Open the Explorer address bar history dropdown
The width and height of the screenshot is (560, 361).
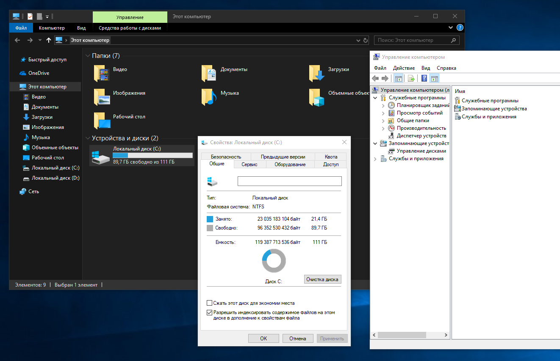358,40
